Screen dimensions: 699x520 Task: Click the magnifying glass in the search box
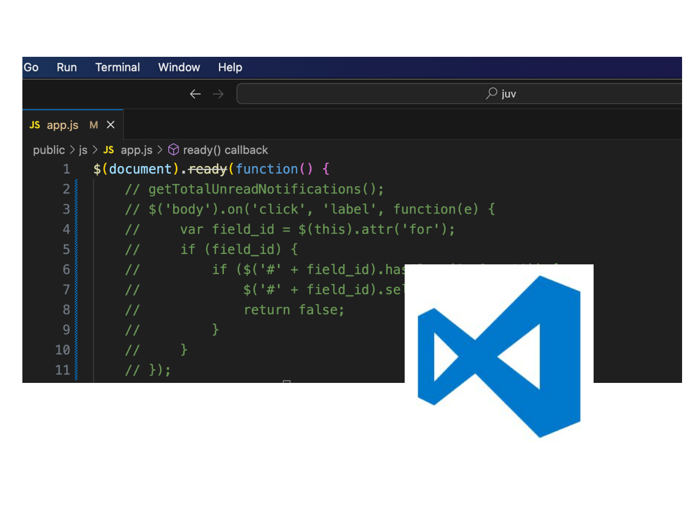click(490, 93)
